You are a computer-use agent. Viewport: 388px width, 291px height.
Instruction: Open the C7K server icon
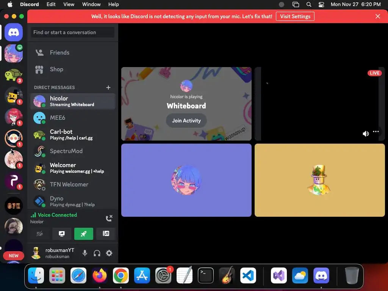14,206
